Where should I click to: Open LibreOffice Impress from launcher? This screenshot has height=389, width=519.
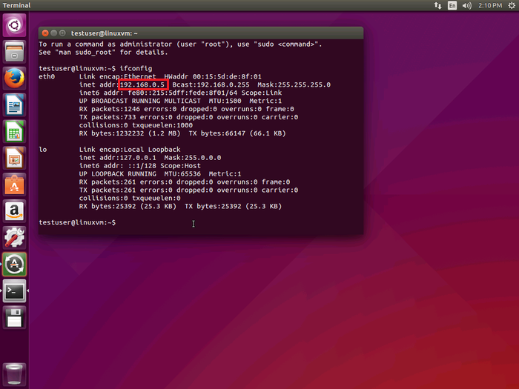pyautogui.click(x=14, y=158)
